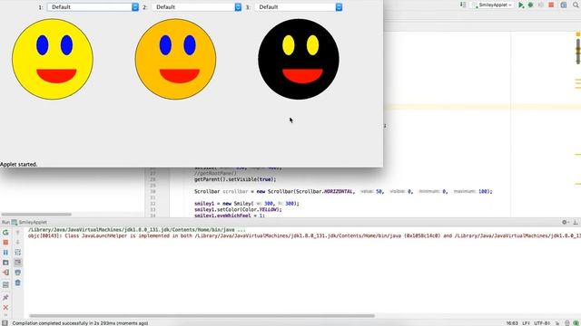Click the getParent().setVisible(true) code line

(x=235, y=179)
